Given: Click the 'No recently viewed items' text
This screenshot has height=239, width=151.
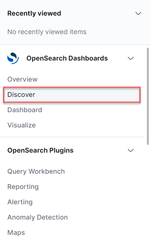Looking at the screenshot, I should click(47, 32).
